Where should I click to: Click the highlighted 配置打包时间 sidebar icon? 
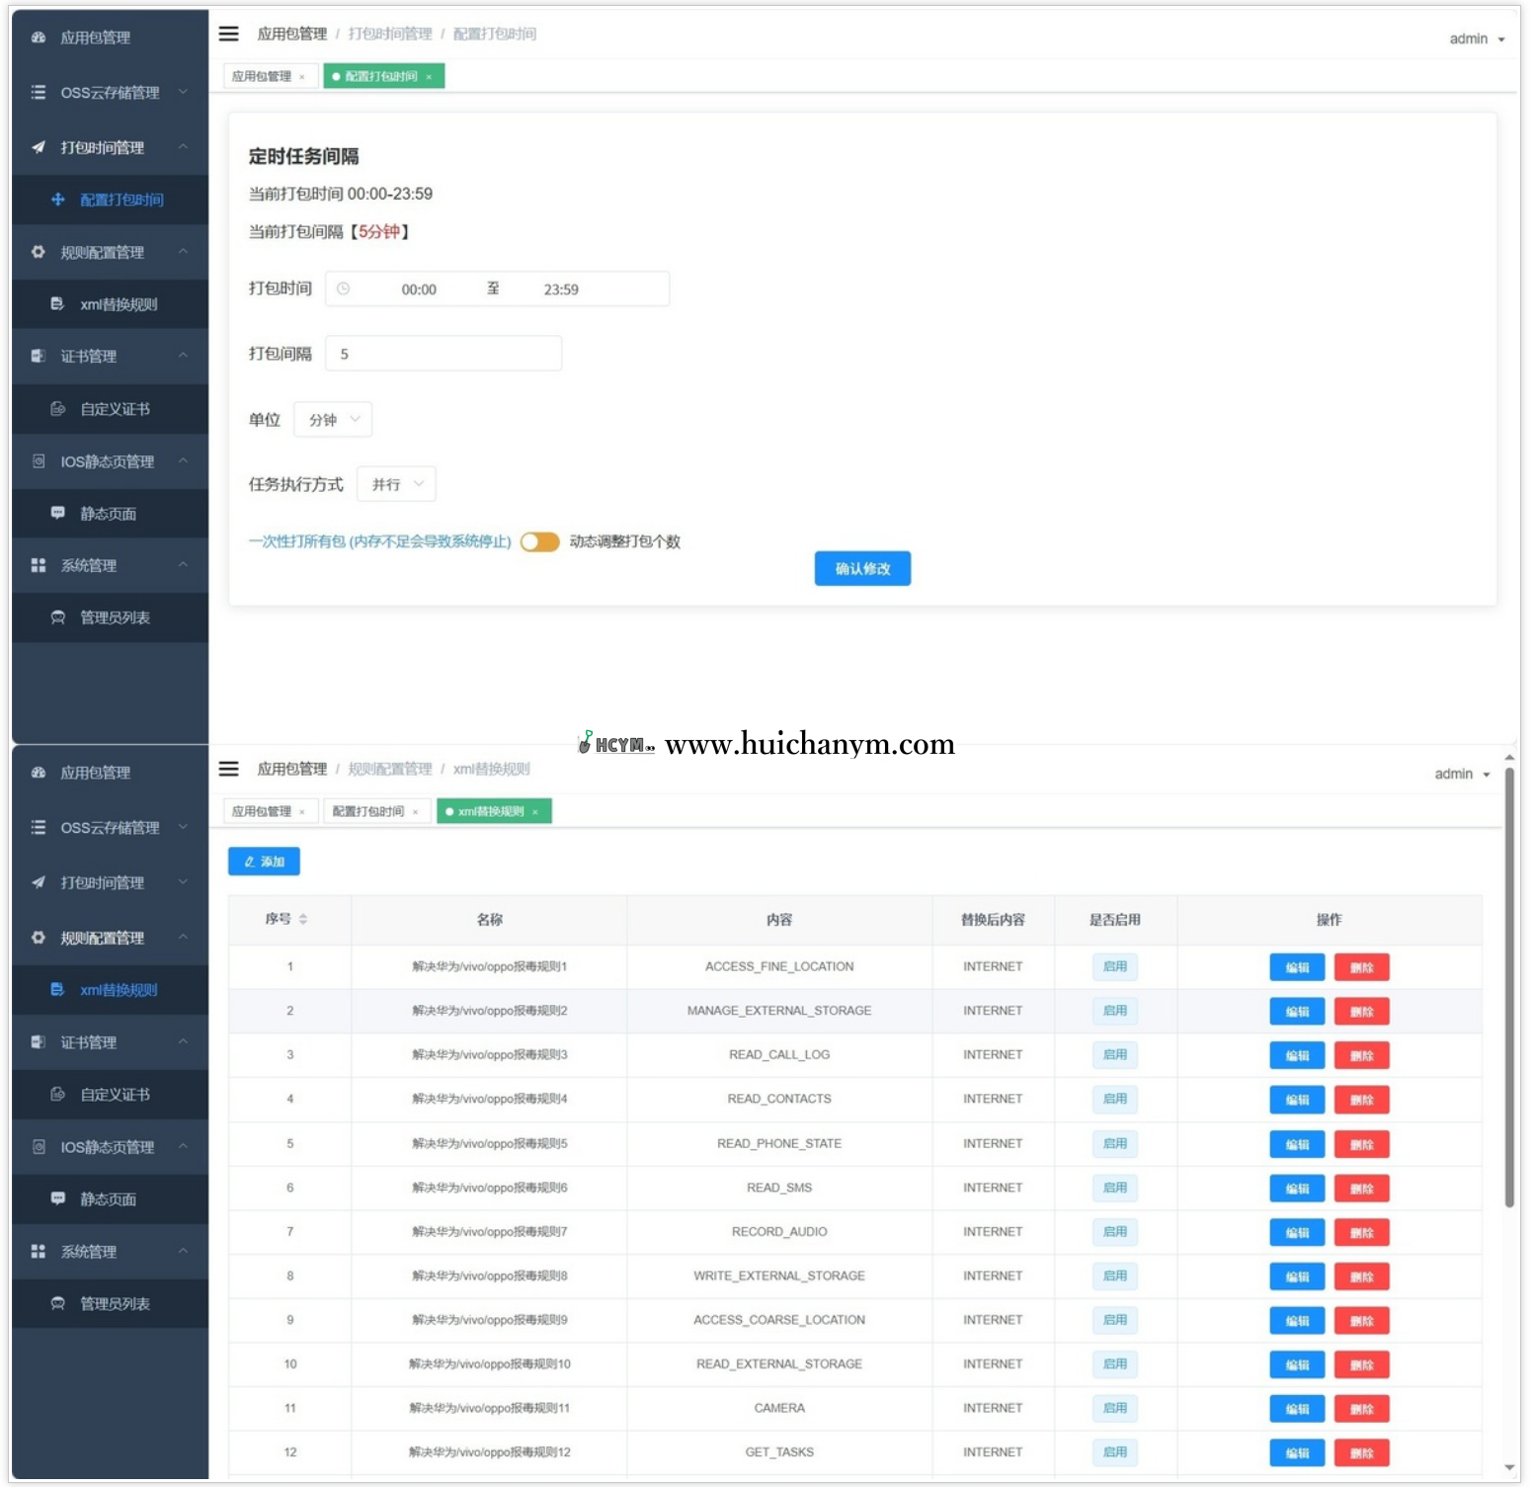point(58,200)
